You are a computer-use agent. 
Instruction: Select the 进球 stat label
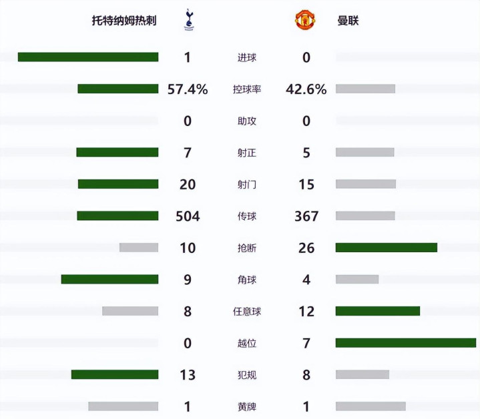[x=247, y=57]
